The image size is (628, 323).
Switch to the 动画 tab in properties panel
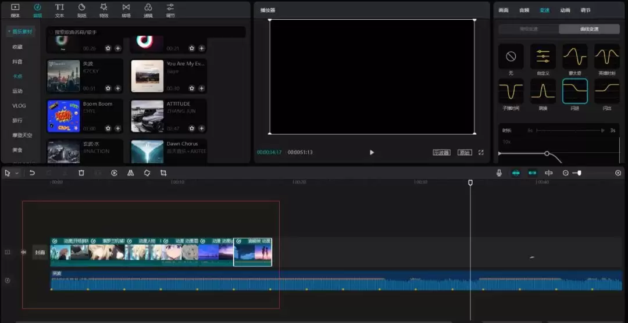pyautogui.click(x=565, y=10)
